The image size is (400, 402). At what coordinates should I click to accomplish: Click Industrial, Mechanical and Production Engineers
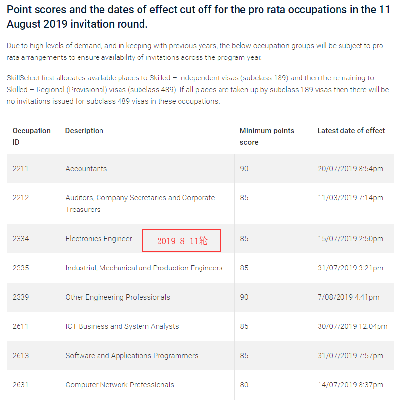coord(144,268)
